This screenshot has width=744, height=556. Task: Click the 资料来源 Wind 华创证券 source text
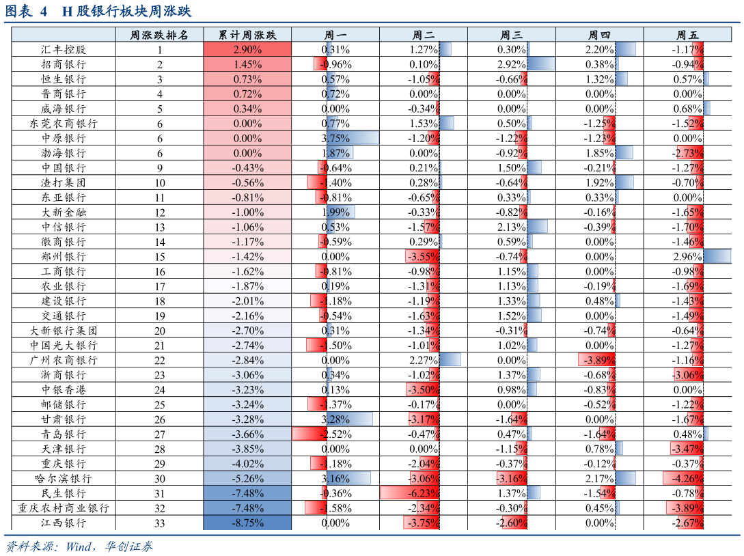coord(79,546)
